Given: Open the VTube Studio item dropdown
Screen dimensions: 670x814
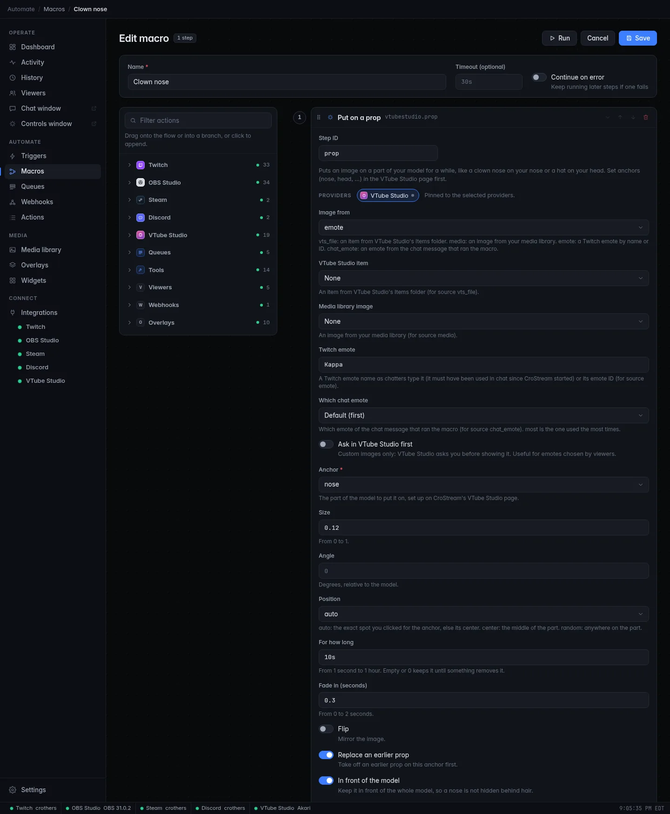Looking at the screenshot, I should [x=483, y=278].
